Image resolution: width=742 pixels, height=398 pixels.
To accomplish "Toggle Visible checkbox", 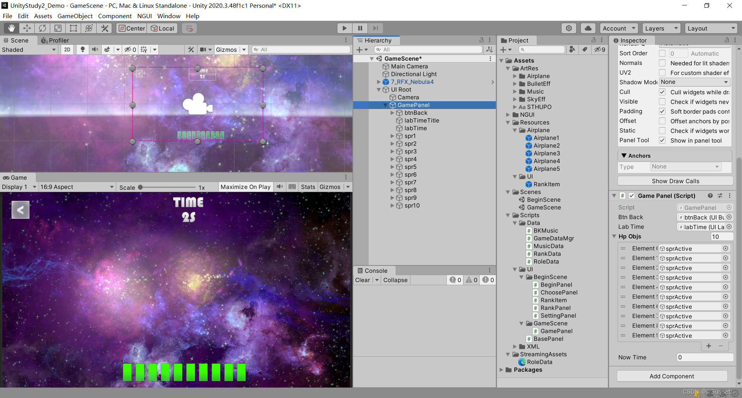I will point(662,102).
